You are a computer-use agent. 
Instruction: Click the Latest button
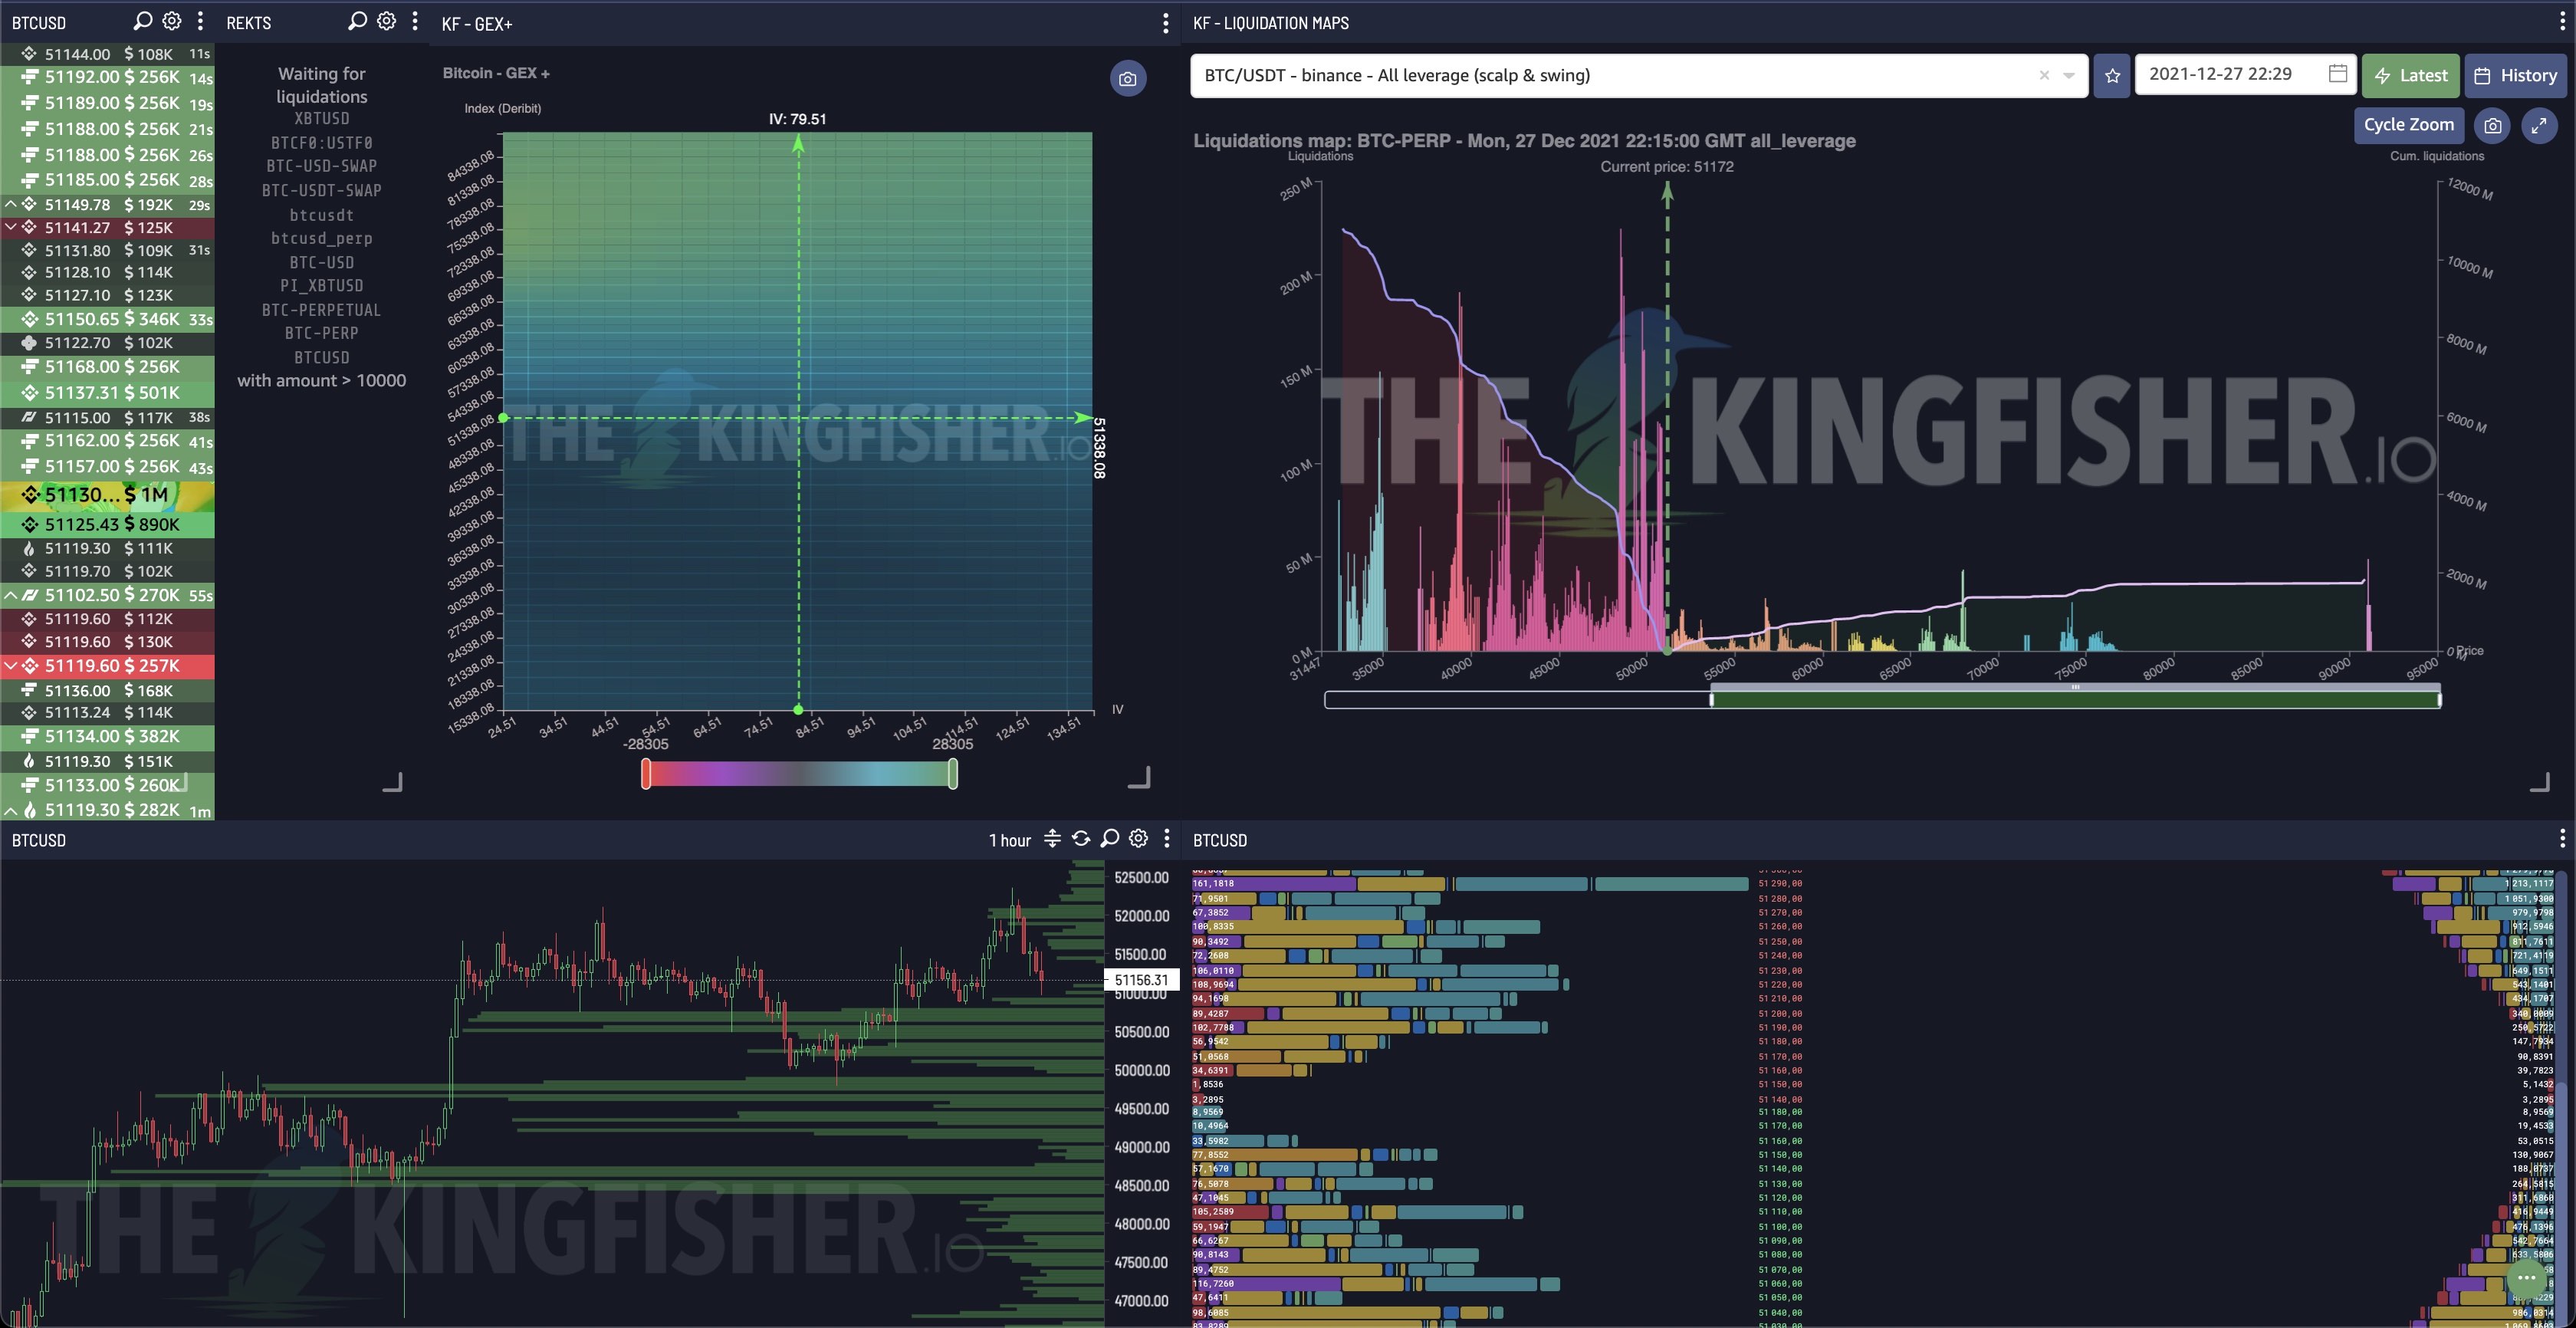point(2410,76)
